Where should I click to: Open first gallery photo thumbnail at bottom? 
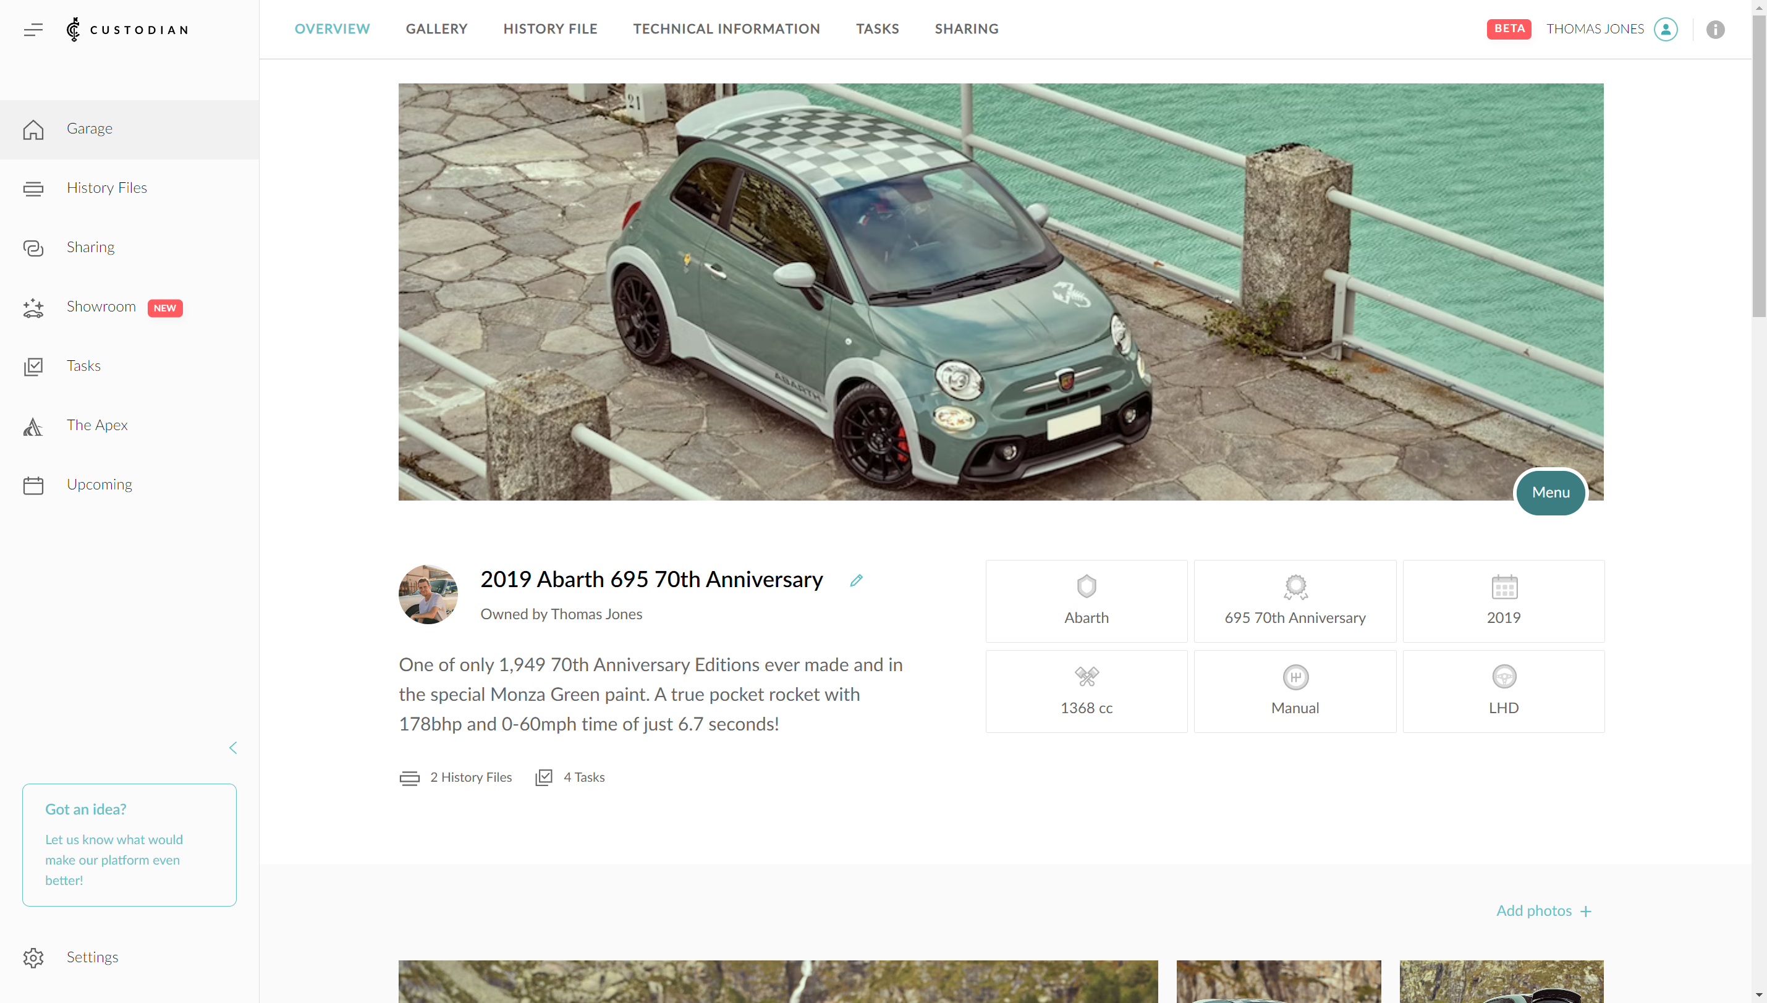point(778,981)
